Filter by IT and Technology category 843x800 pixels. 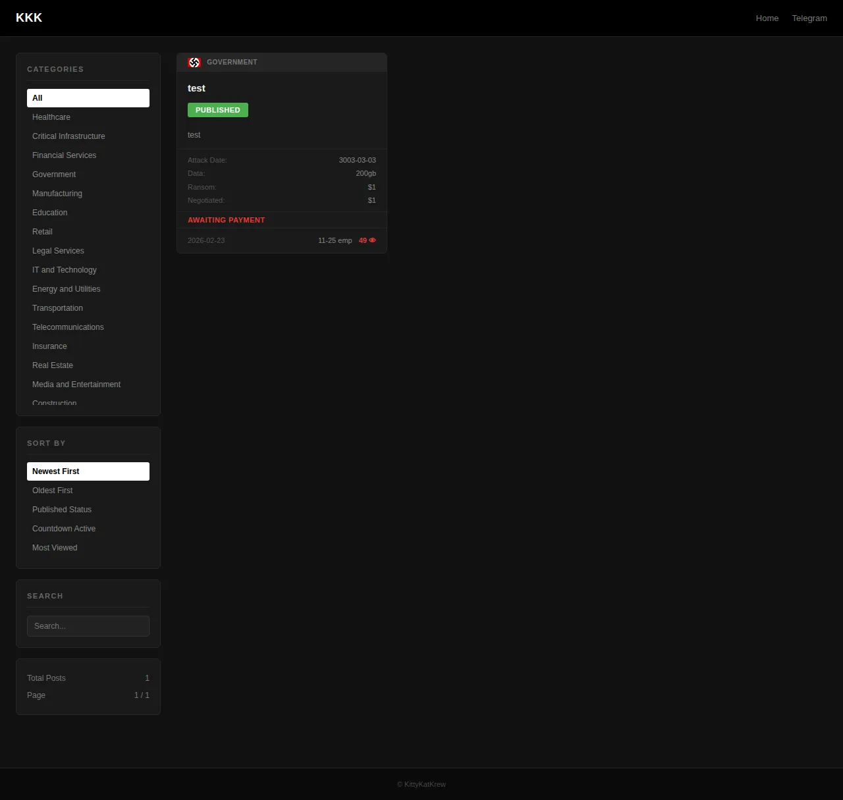click(65, 270)
